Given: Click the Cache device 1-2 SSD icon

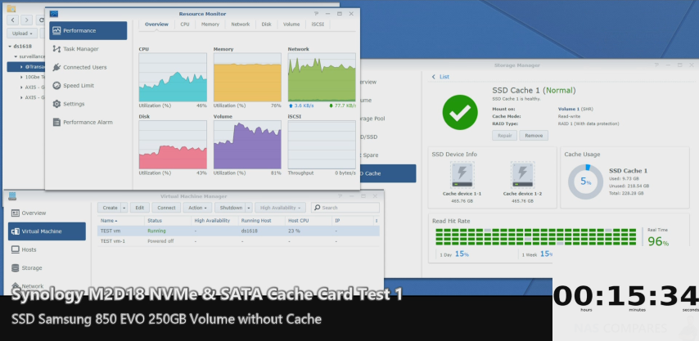Looking at the screenshot, I should [x=522, y=174].
